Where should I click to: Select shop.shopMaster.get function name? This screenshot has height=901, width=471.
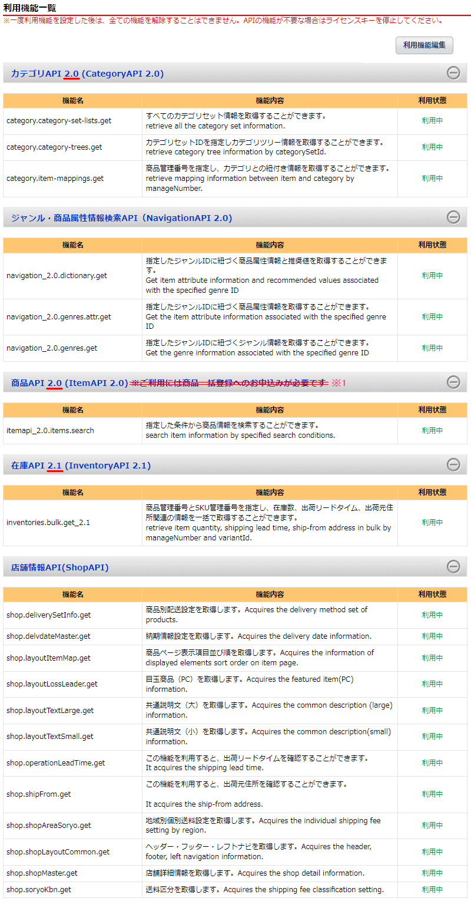point(42,873)
